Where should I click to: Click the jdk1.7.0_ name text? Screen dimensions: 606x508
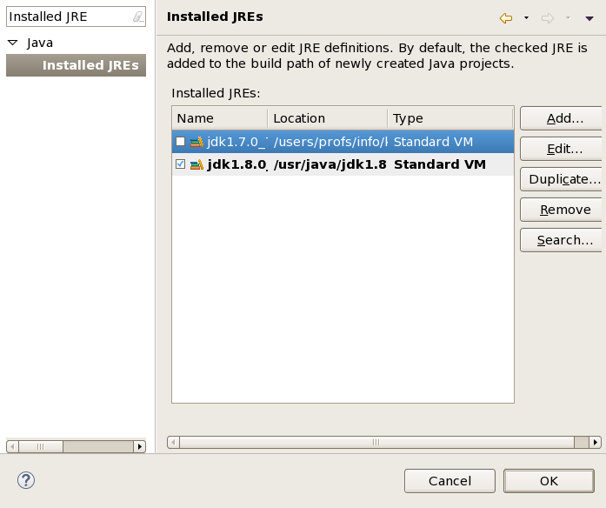(236, 142)
